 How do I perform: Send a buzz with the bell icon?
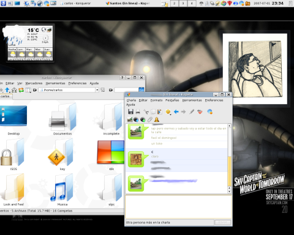click(x=157, y=119)
